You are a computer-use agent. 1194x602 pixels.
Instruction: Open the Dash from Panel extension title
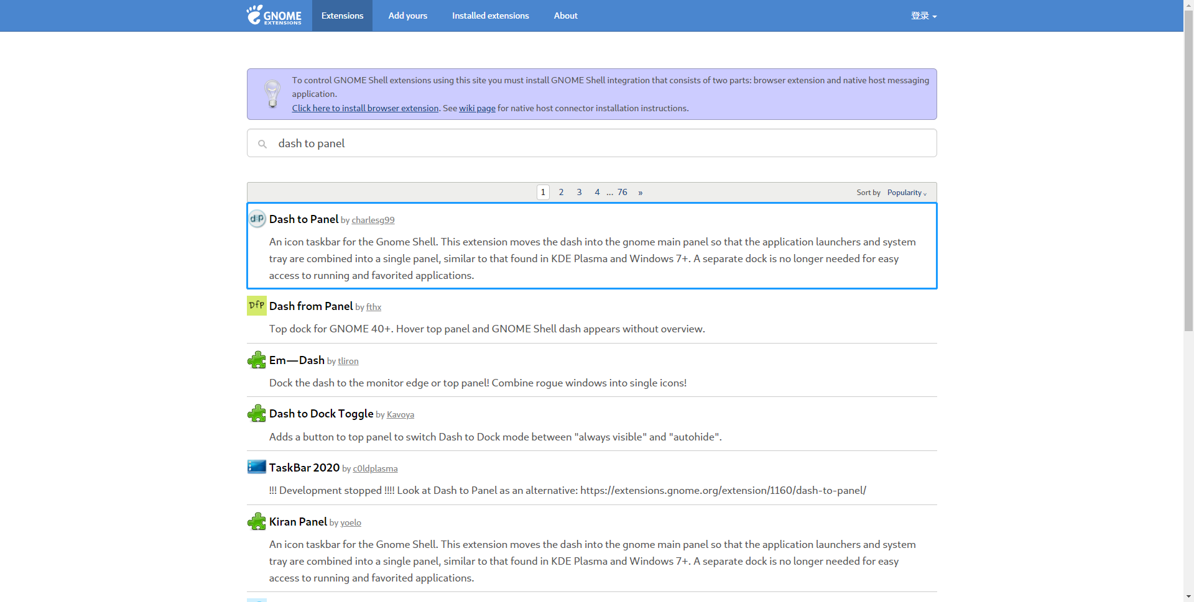point(311,306)
